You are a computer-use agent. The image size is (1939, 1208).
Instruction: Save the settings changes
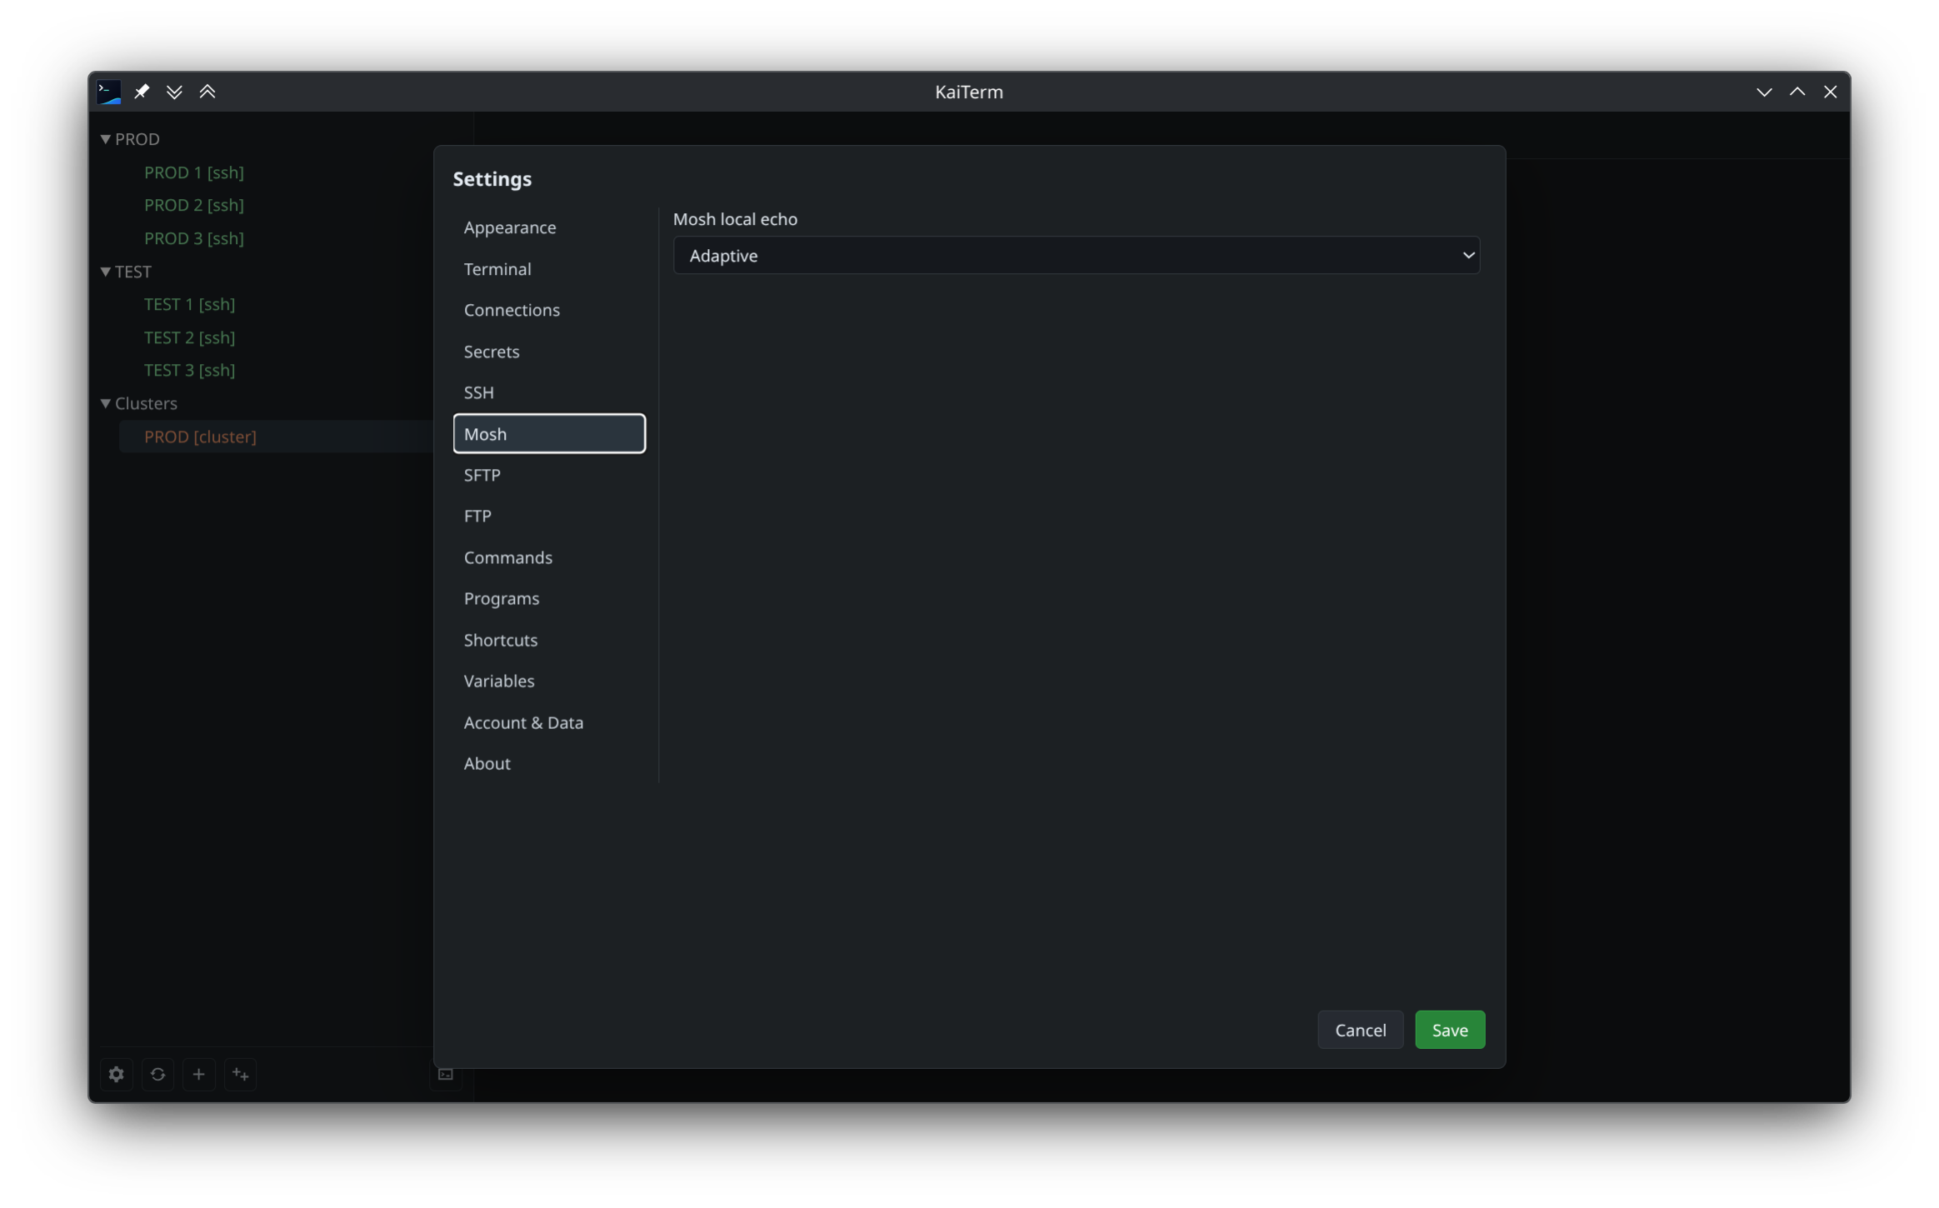(x=1449, y=1030)
